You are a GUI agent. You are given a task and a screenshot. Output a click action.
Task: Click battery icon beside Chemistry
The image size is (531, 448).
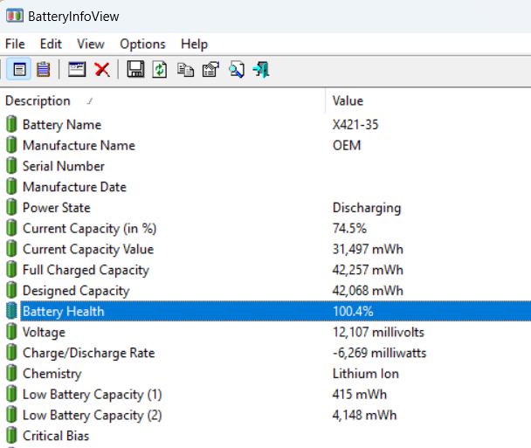[11, 373]
